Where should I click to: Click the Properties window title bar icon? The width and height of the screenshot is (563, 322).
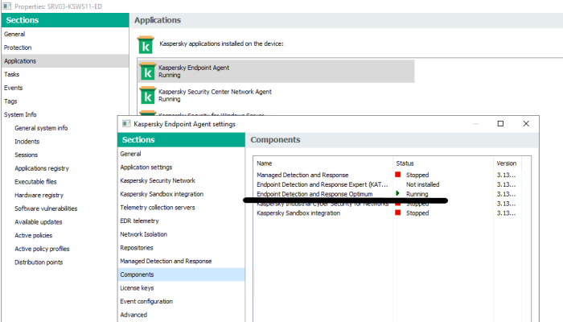[x=6, y=6]
